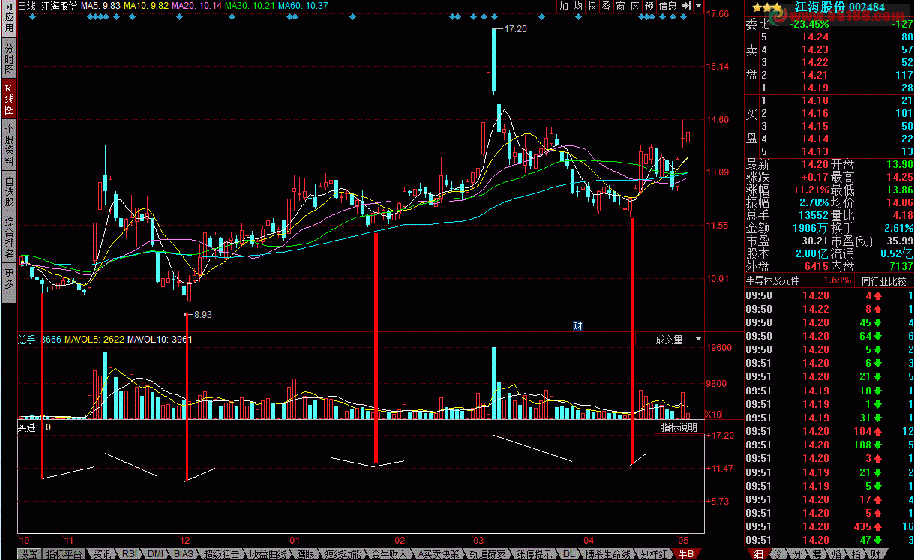Select the 指 tab under the trade list
Image resolution: width=914 pixels, height=560 pixels.
(x=856, y=554)
